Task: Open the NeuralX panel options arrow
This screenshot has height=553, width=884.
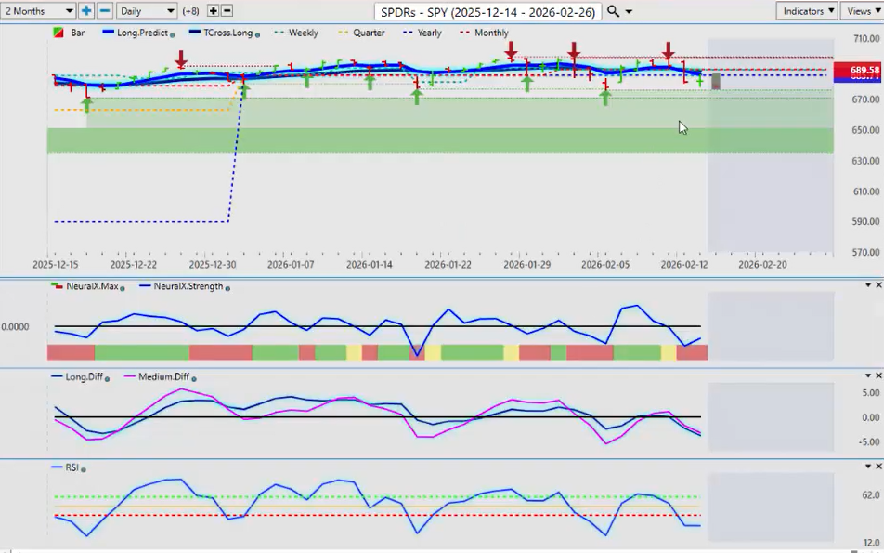Action: tap(867, 285)
